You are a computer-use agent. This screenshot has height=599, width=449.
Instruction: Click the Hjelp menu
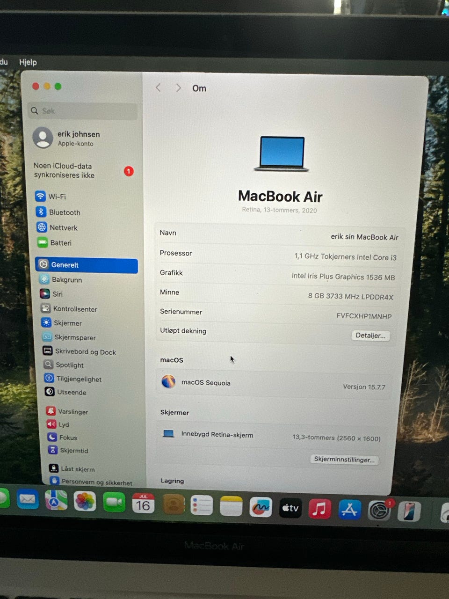tap(28, 62)
